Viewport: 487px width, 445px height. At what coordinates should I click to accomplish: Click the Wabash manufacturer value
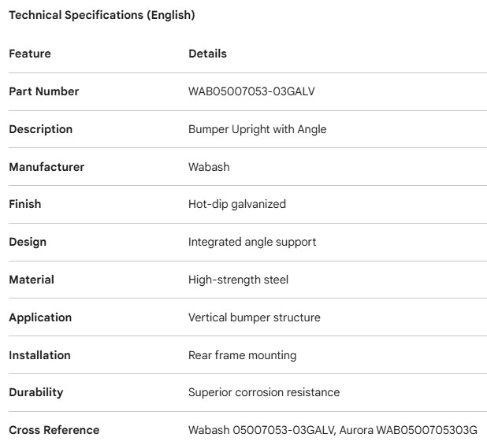(209, 167)
